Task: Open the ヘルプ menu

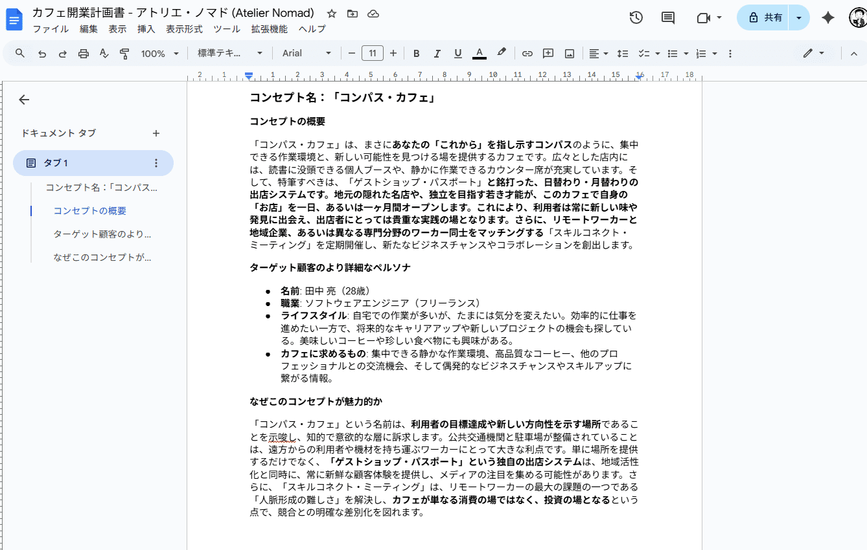Action: click(x=312, y=29)
